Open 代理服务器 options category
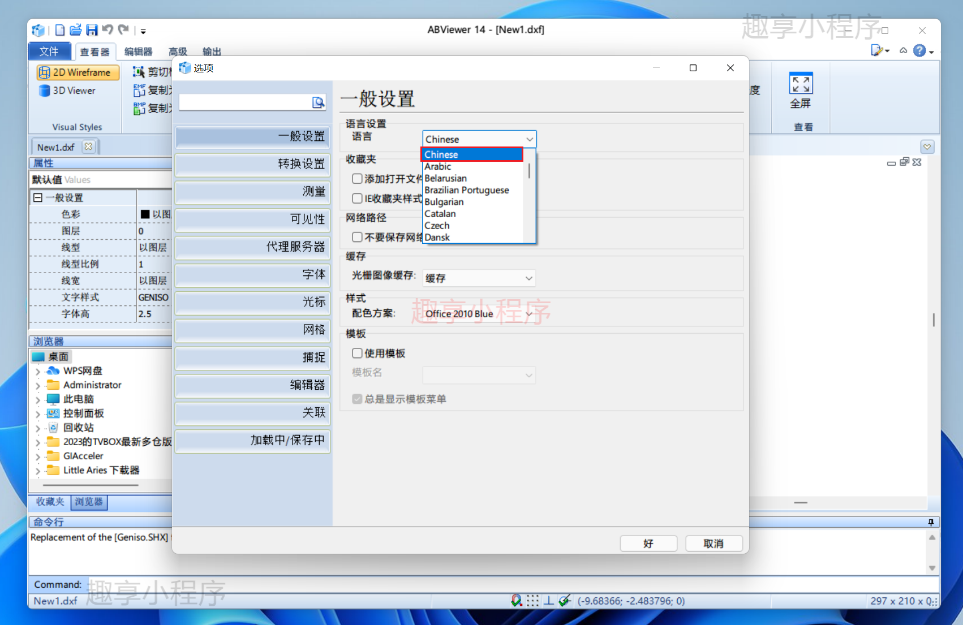963x625 pixels. coord(252,247)
